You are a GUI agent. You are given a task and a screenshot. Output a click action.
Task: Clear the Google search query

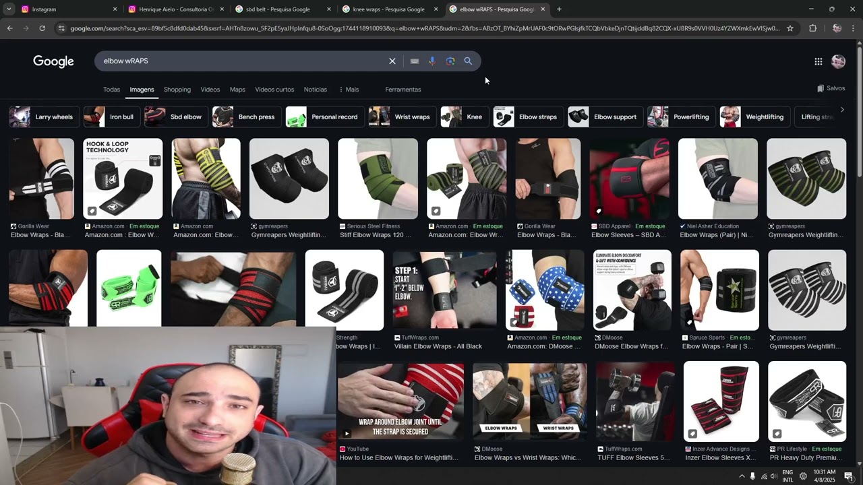(392, 61)
